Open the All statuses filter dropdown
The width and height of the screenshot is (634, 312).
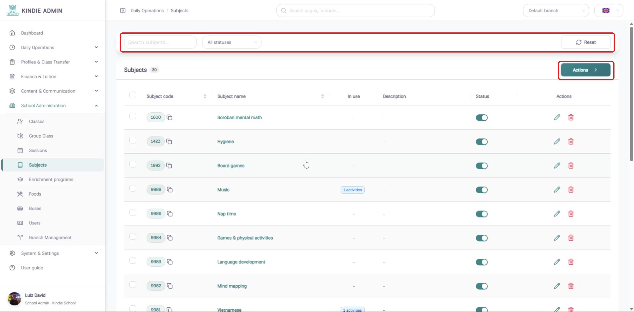tap(232, 42)
